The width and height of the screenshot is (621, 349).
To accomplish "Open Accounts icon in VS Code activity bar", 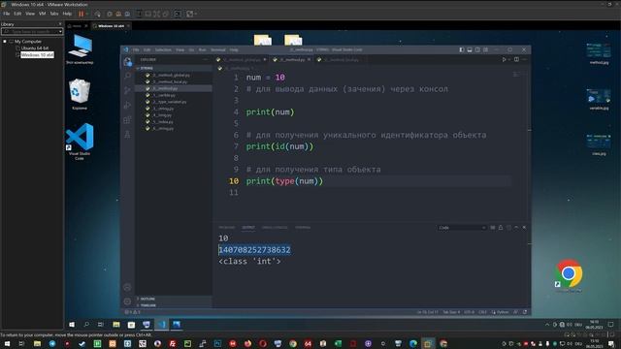I will (127, 287).
